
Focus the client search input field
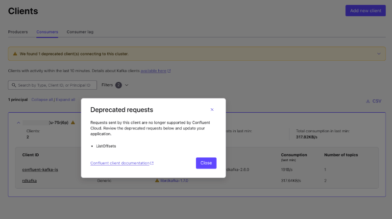coord(54,85)
